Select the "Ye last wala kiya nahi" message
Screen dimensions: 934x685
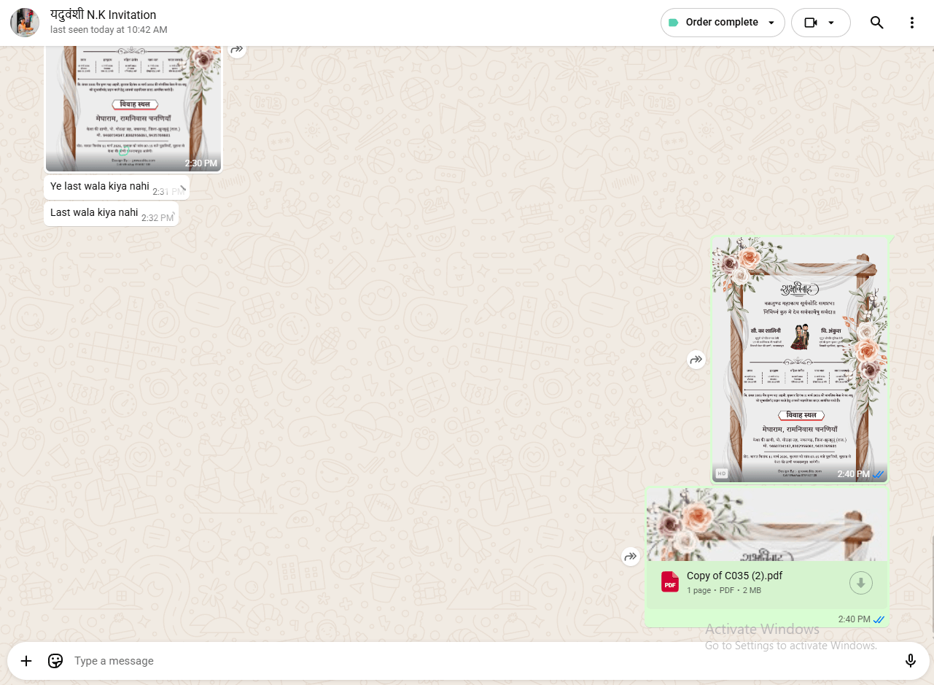[x=100, y=187]
